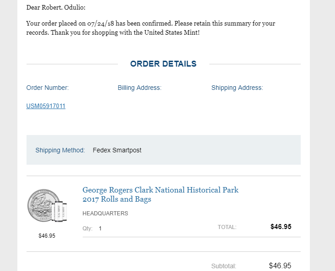Click the 'Subtotal:' label
Viewport: 335px width, 271px height.
coord(223,266)
